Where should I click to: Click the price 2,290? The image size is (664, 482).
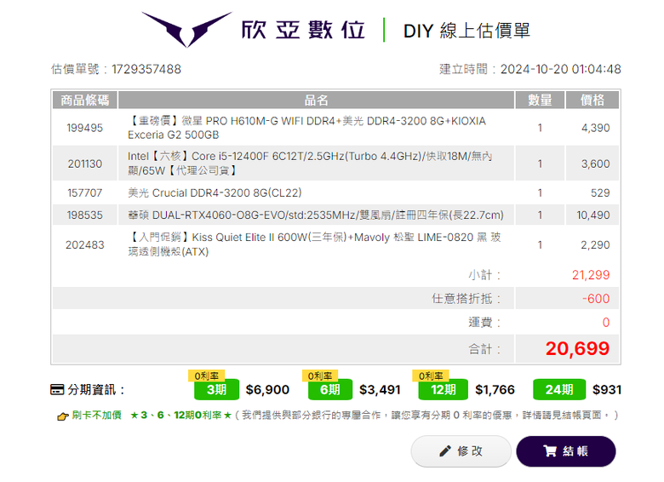595,245
